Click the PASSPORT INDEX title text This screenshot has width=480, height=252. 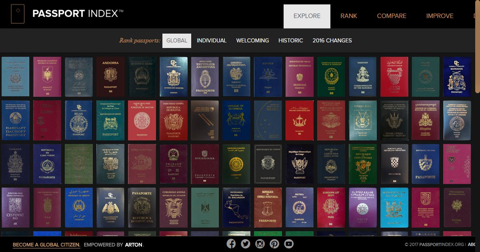[x=78, y=14]
